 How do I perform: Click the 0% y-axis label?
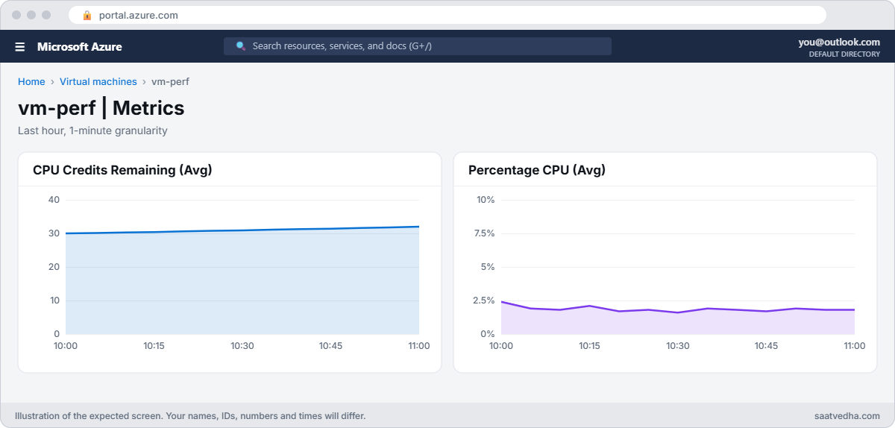pos(488,334)
